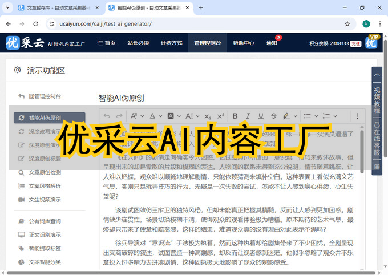Viewport: 388px width, 275px height.
Task: Click the subscript icon
Action: 208,116
